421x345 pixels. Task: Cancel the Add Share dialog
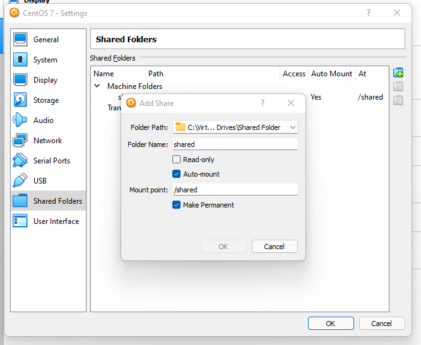[274, 247]
